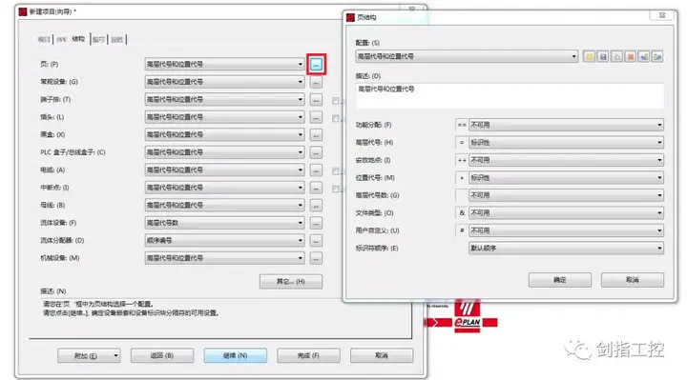Screen dimensions: 687x380
Task: Switch to the 属性 tab
Action: pos(116,40)
